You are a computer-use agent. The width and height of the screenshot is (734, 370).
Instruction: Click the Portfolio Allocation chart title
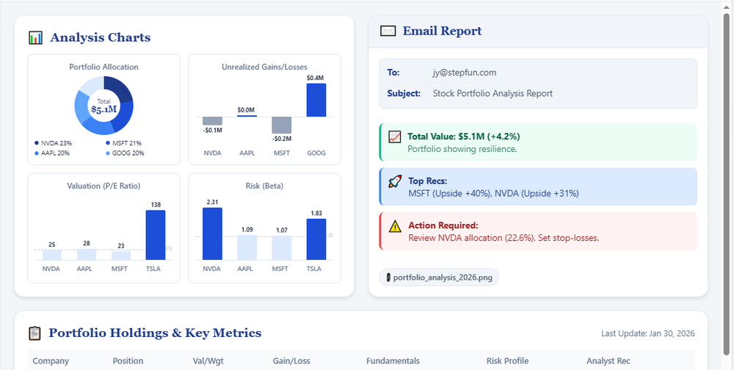click(x=104, y=67)
